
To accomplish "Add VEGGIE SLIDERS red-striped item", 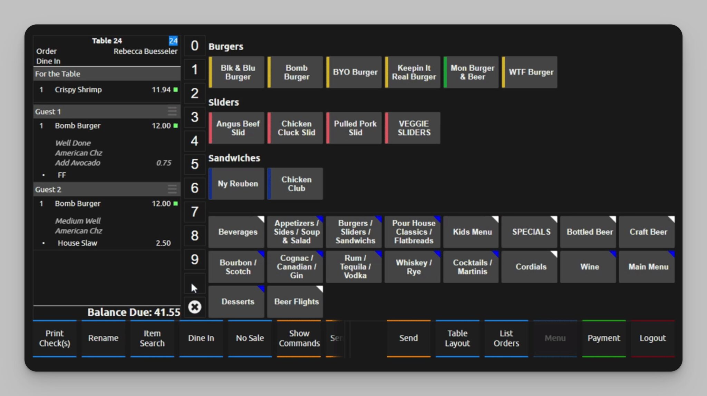I will pyautogui.click(x=414, y=128).
